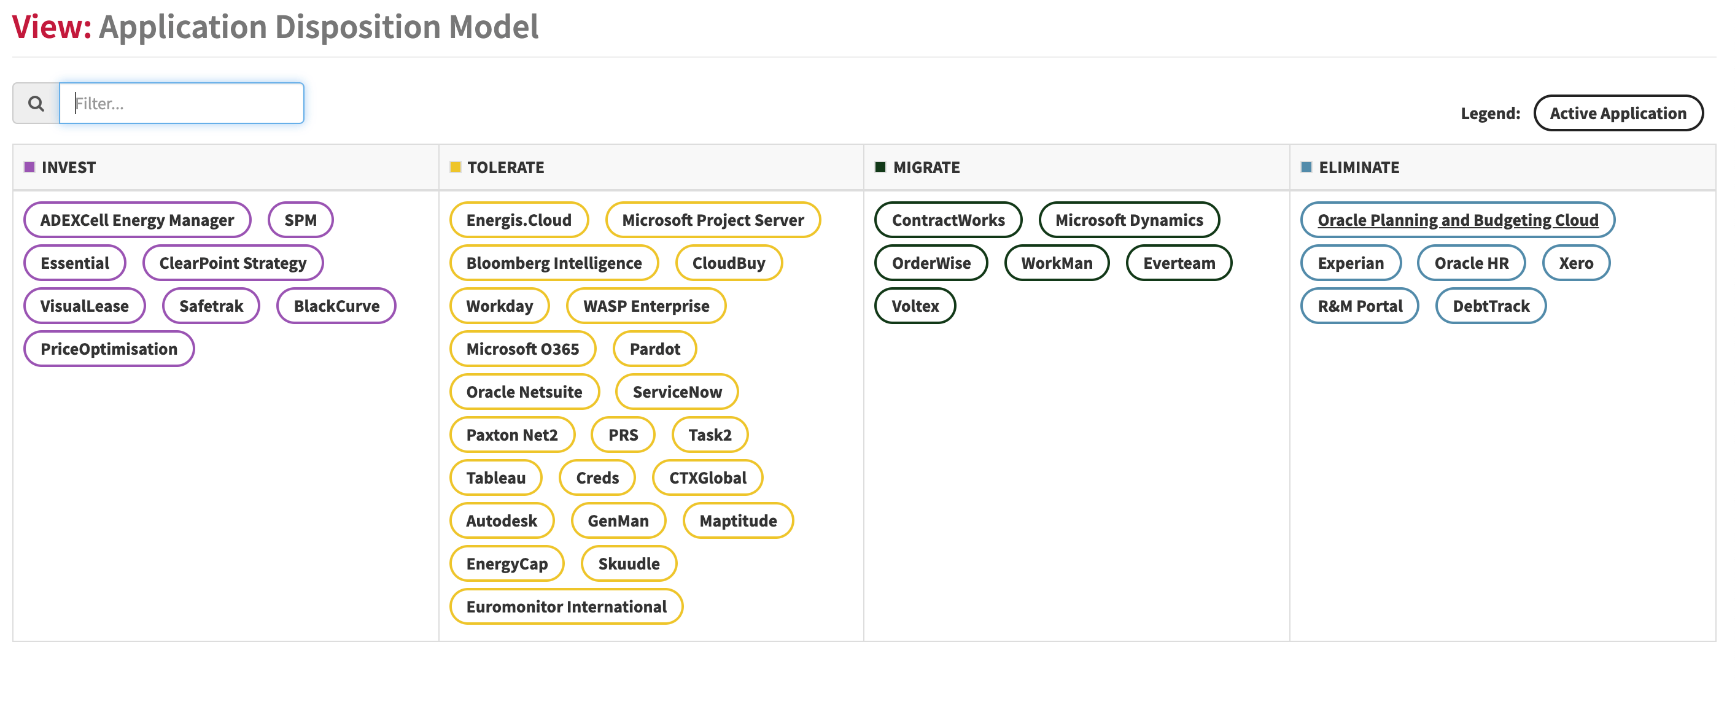The image size is (1735, 707).
Task: Click the purple INVEST color square
Action: pos(29,167)
